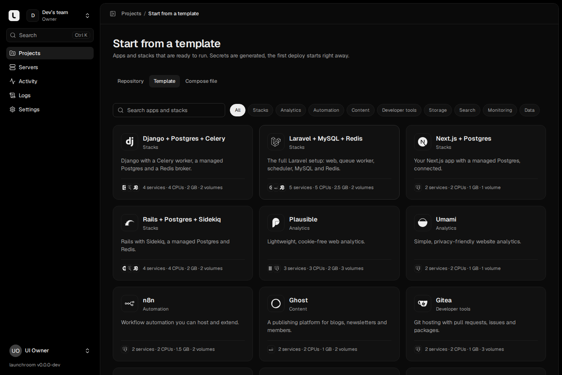Filter templates by Automation
Screen dimensions: 562x375
326,110
